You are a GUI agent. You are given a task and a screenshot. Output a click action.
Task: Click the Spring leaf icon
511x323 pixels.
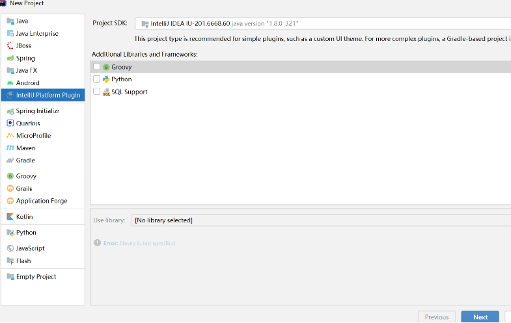pos(10,58)
